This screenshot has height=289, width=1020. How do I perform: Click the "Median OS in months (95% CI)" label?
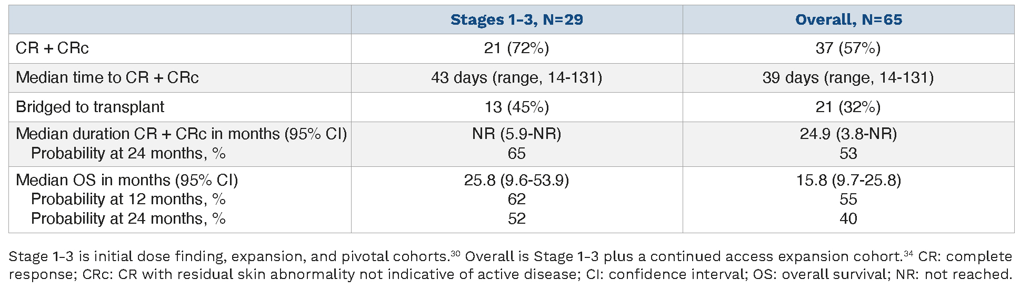pos(127,180)
